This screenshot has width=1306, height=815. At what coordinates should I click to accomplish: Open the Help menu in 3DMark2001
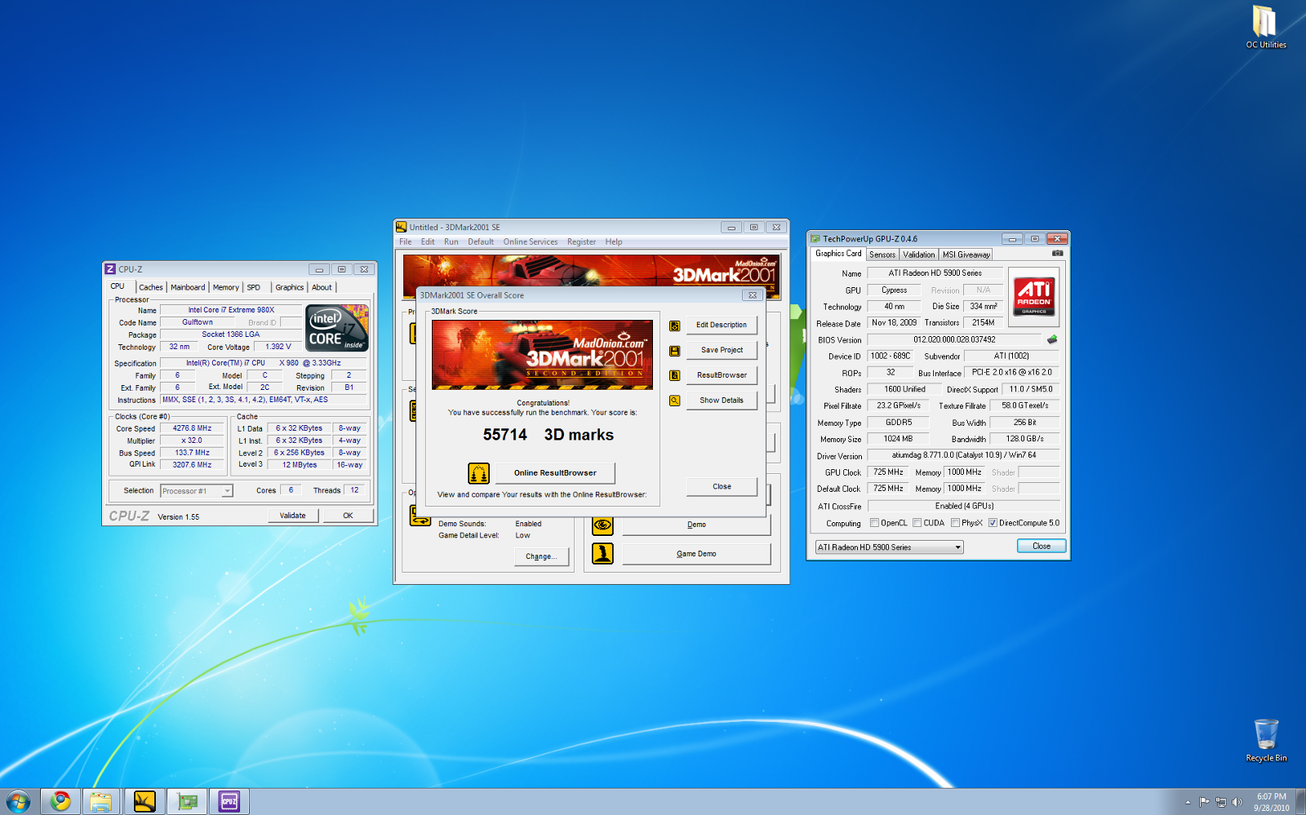[x=614, y=241]
